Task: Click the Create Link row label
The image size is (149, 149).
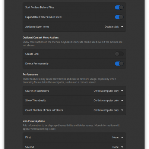Action: (x=32, y=54)
